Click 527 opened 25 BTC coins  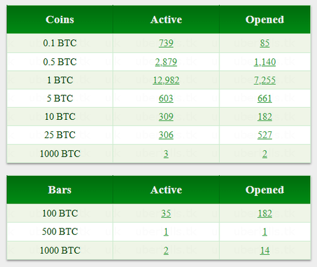264,135
